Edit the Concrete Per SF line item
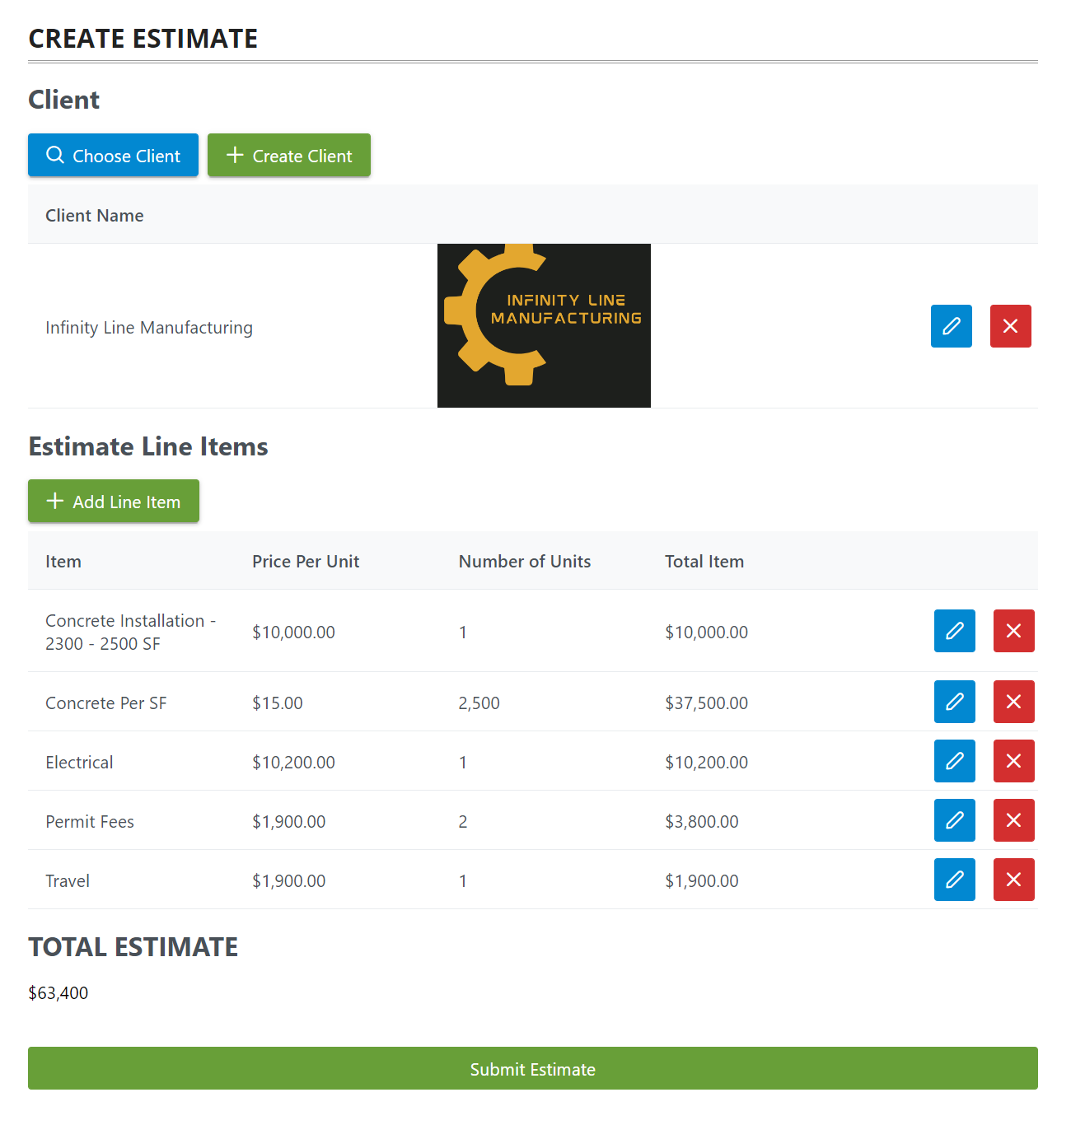 pos(954,702)
